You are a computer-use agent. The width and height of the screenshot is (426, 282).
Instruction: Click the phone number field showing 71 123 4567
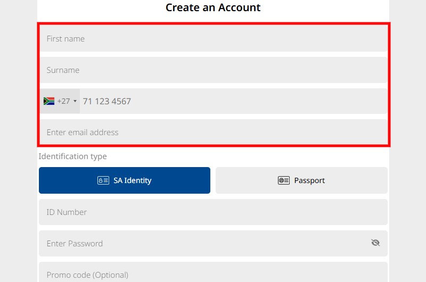tap(233, 101)
